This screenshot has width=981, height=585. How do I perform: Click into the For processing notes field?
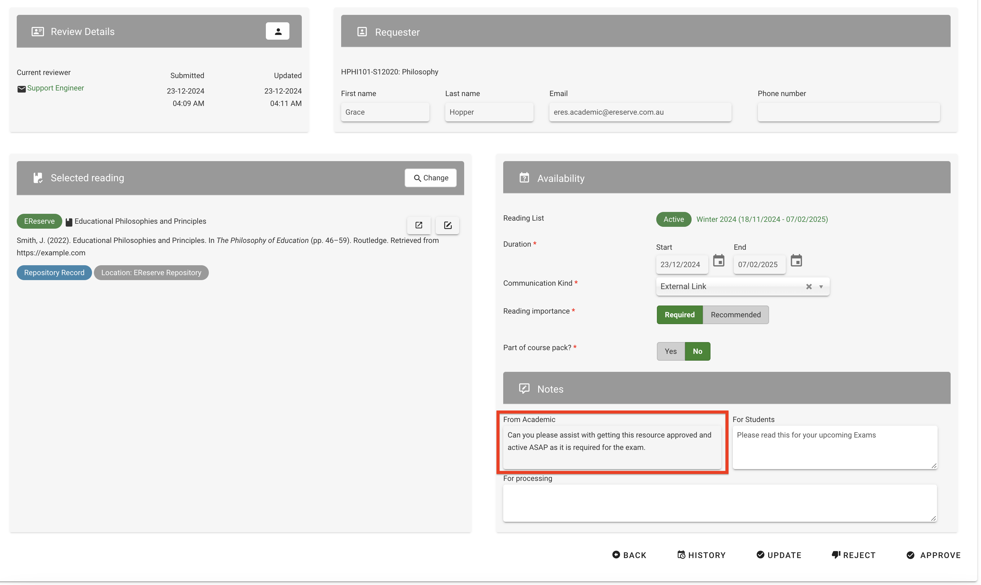pos(719,503)
